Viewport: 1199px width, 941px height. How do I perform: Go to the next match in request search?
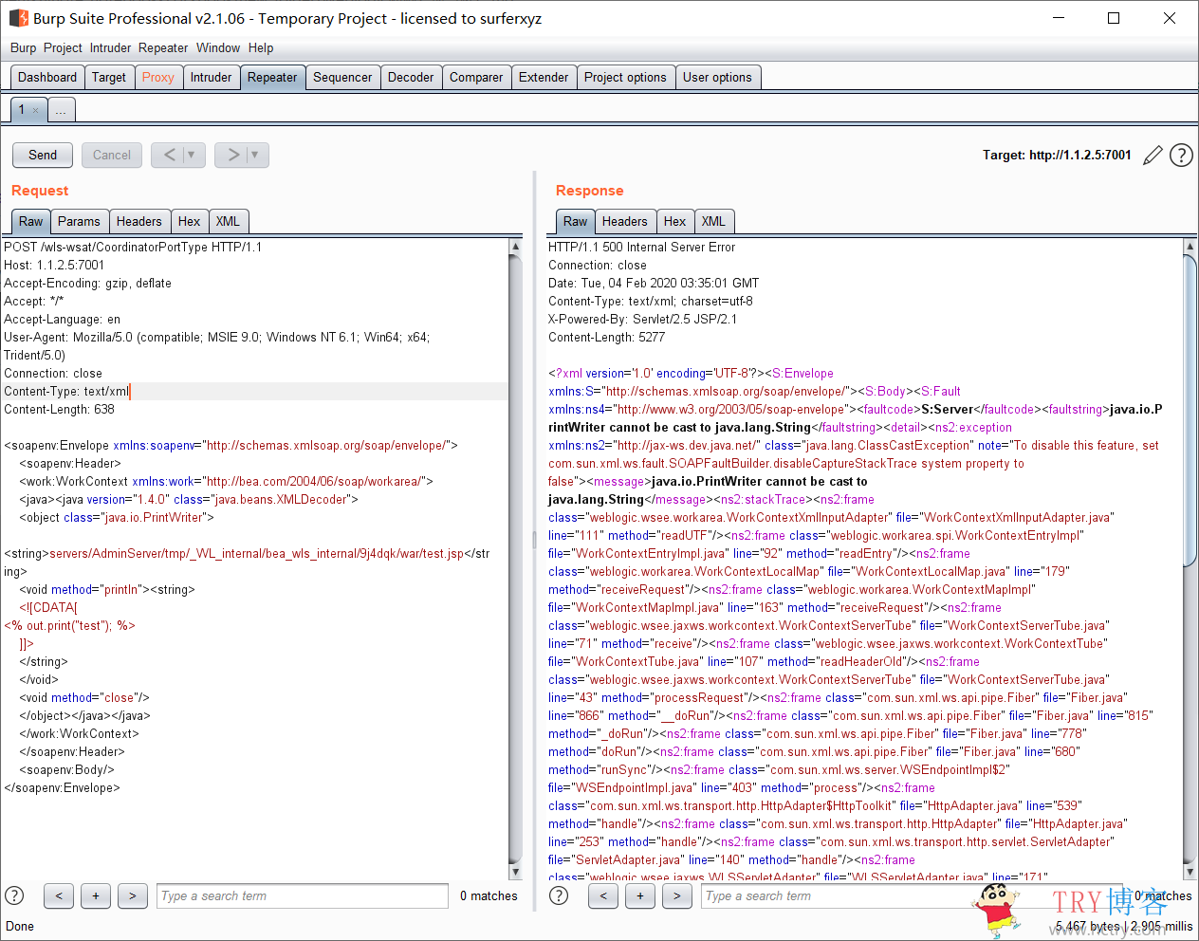click(x=133, y=895)
